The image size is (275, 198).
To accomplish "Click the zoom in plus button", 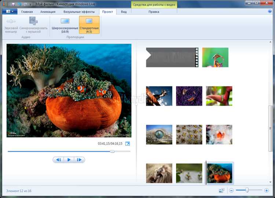I will 267,190.
